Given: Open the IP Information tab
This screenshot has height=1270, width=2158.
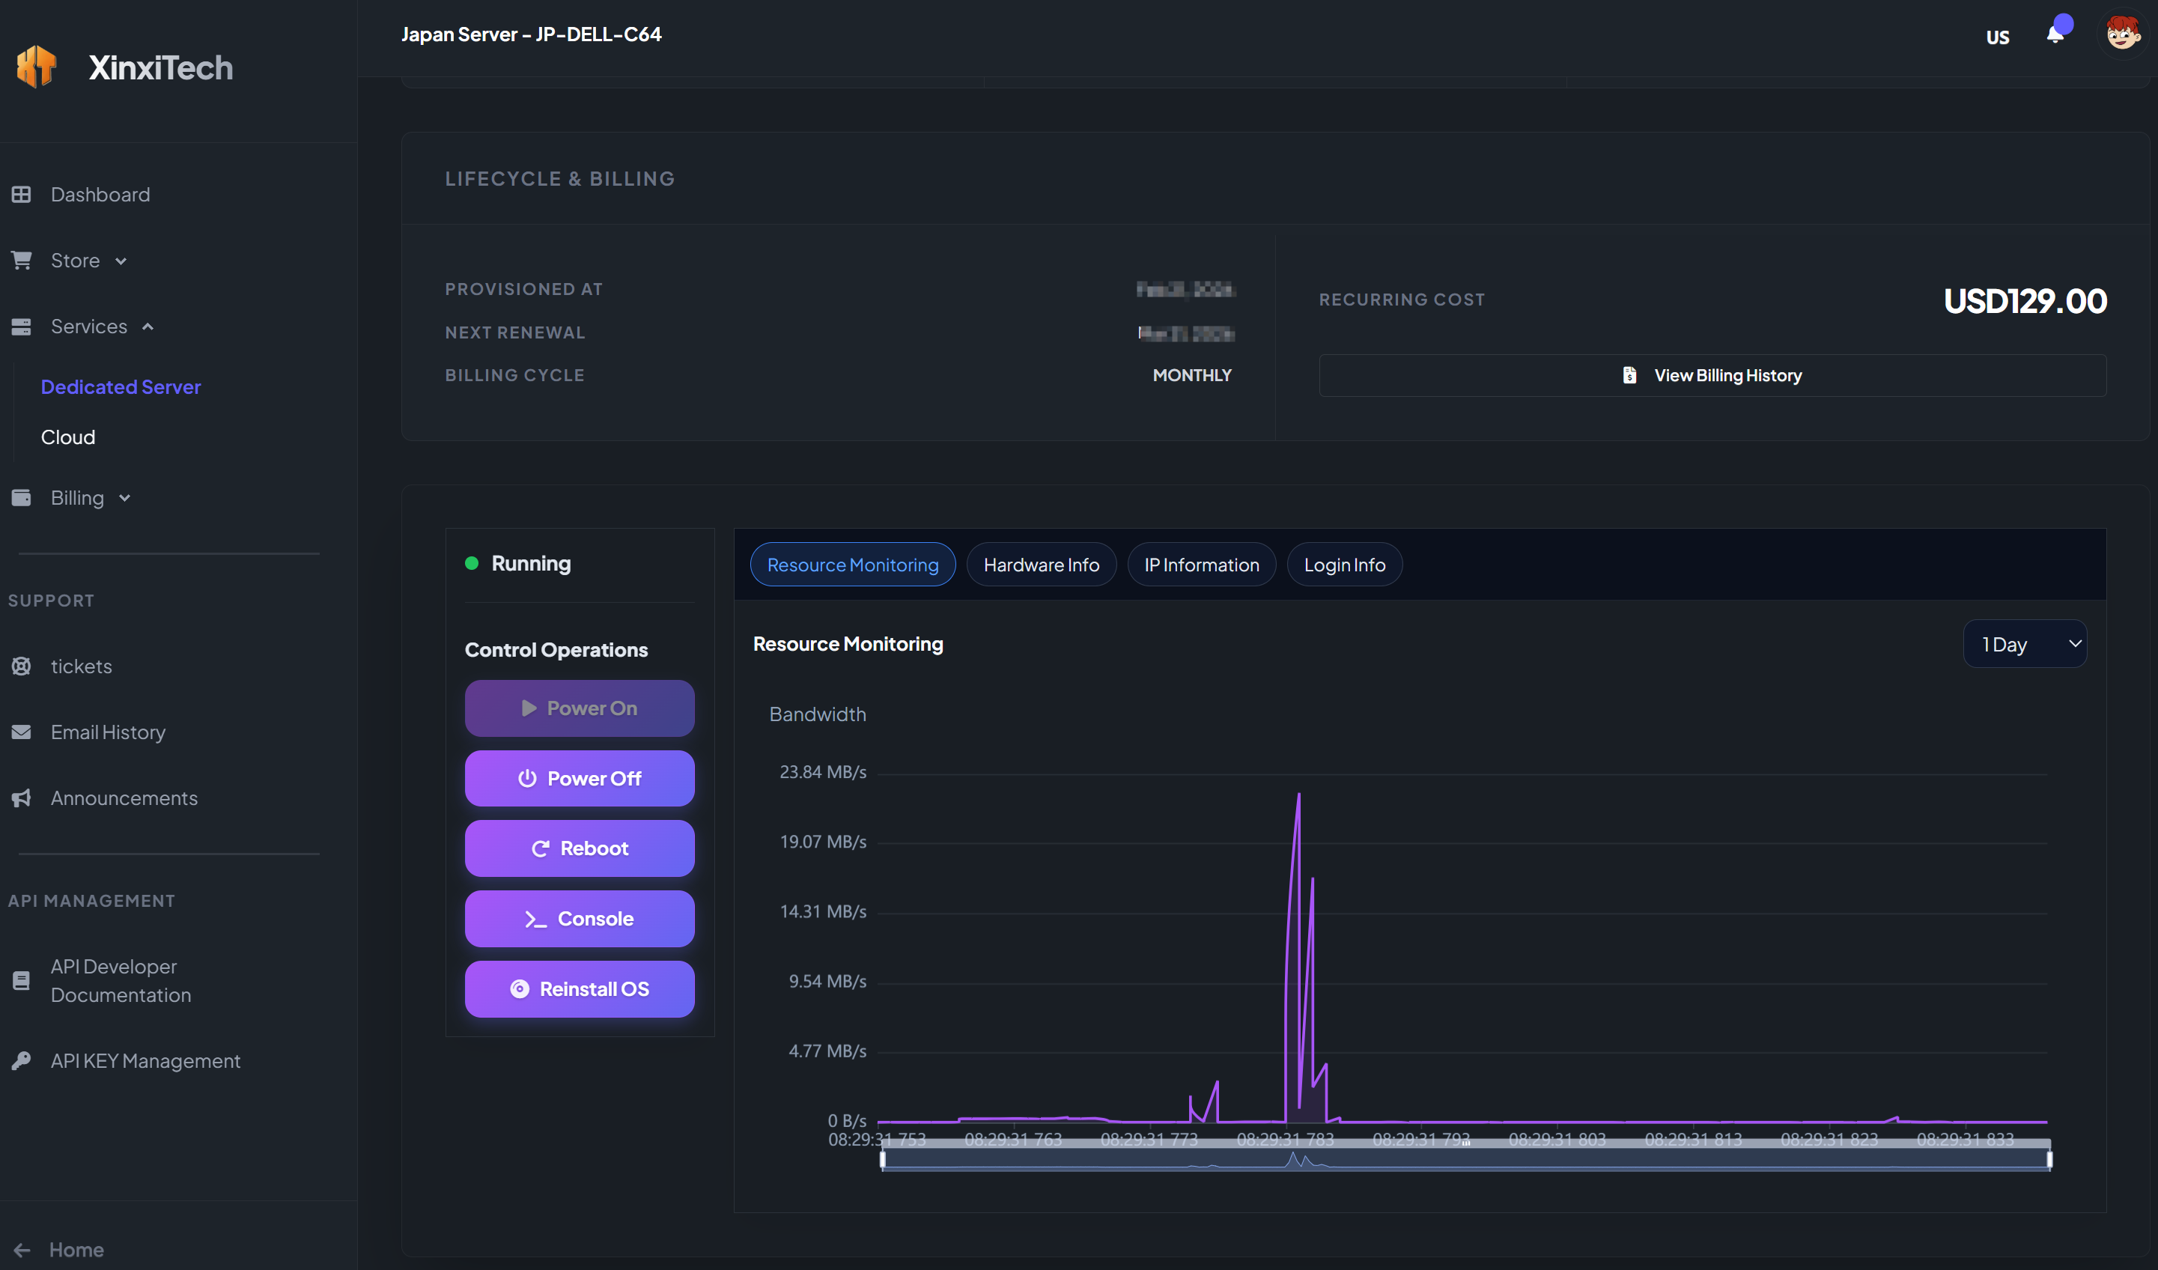Looking at the screenshot, I should [1202, 565].
